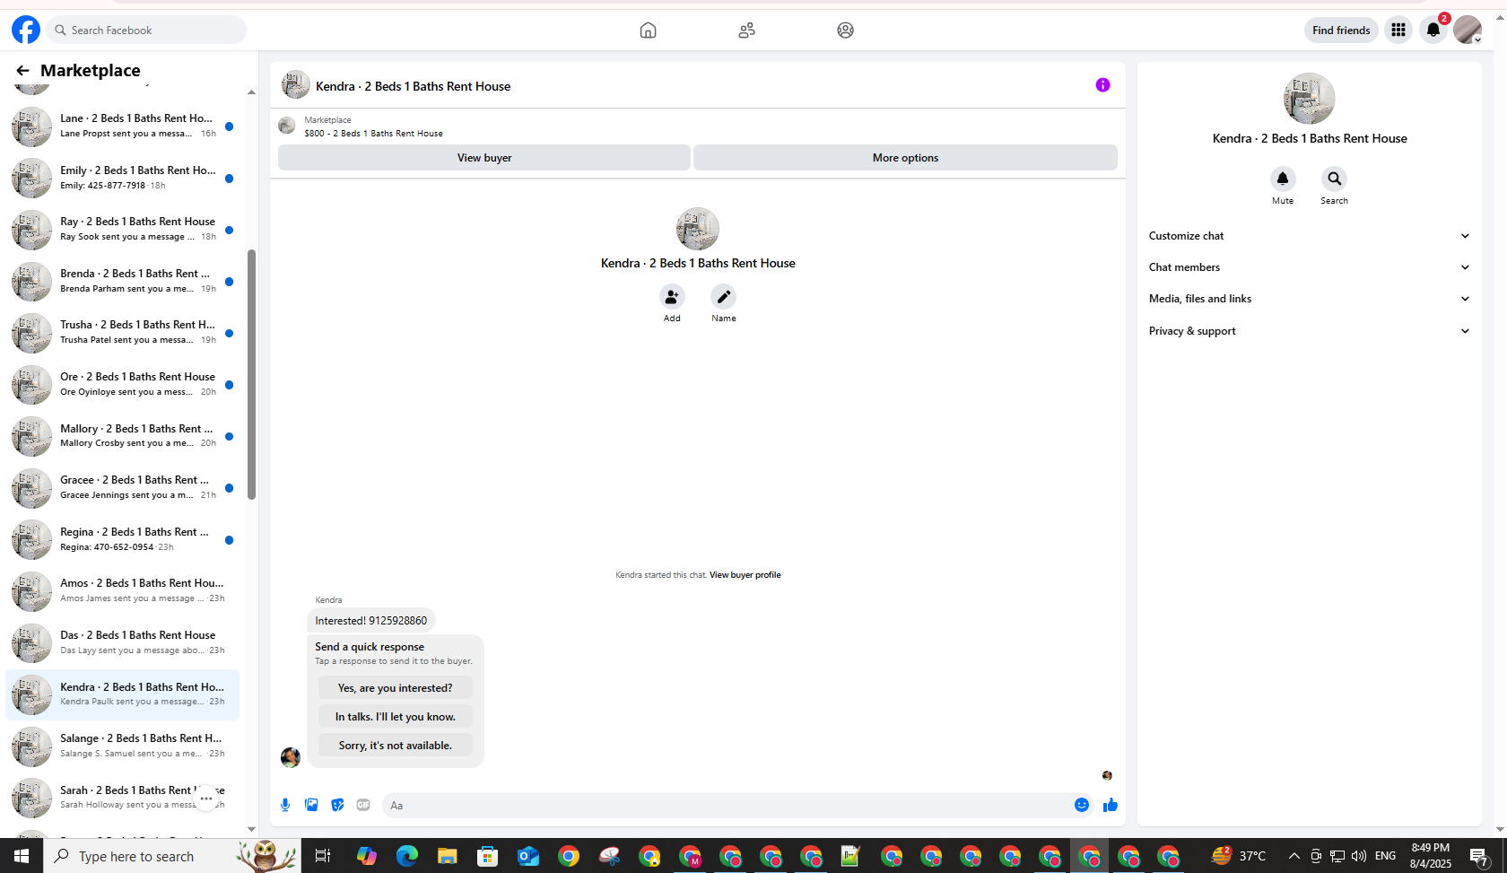Open the Gracee conversation
This screenshot has height=873, width=1507.
click(122, 488)
